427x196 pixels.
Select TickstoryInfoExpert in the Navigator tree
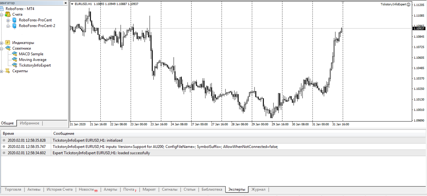pos(35,65)
